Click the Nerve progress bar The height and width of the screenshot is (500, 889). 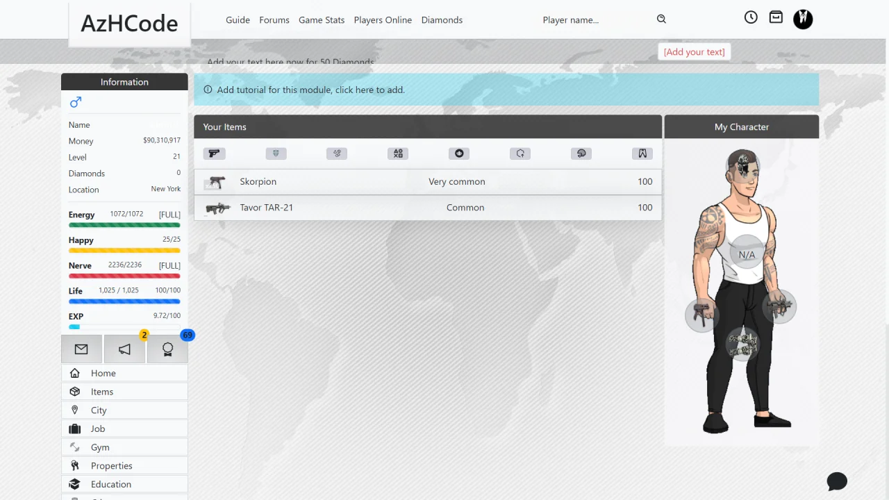[x=124, y=276]
